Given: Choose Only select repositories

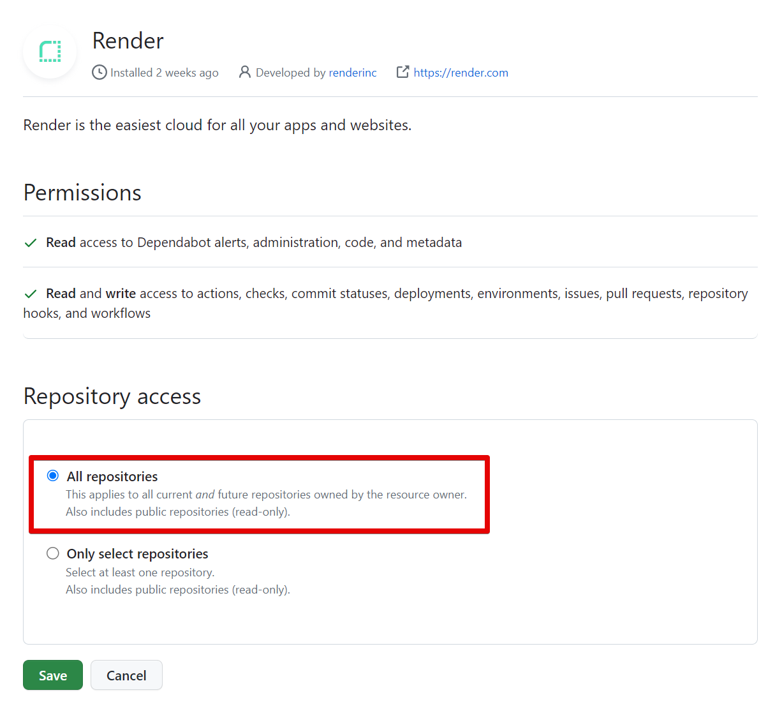Looking at the screenshot, I should tap(137, 553).
